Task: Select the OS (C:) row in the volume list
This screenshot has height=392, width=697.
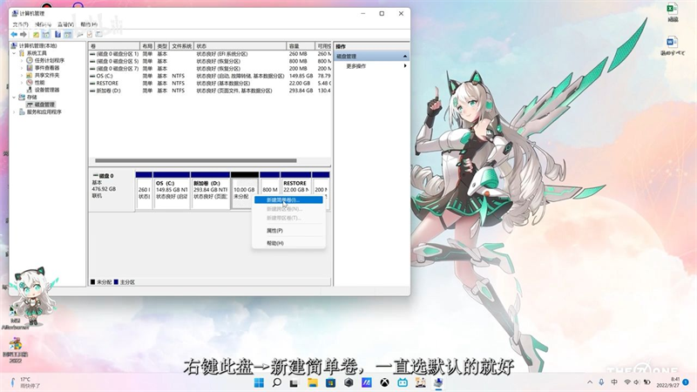Action: [x=210, y=76]
